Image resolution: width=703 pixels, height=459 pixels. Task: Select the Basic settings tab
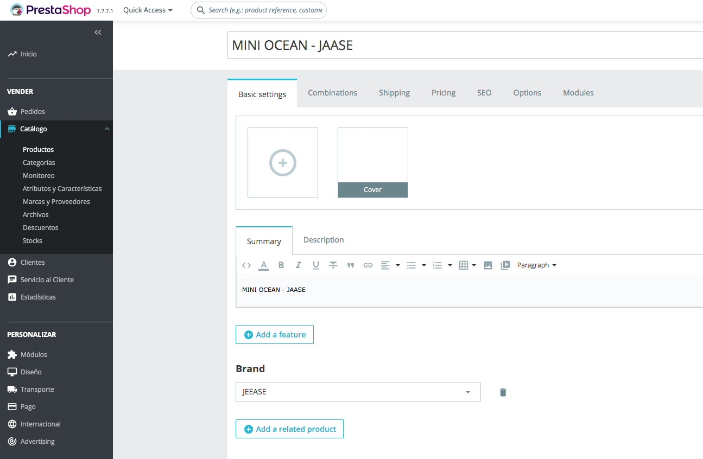262,94
